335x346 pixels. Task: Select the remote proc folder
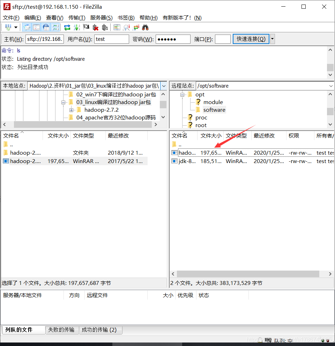point(201,118)
